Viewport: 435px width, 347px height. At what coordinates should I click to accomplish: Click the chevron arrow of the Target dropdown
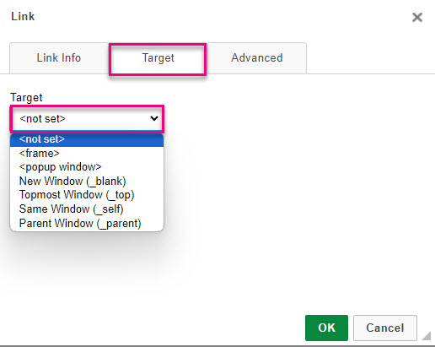point(154,118)
